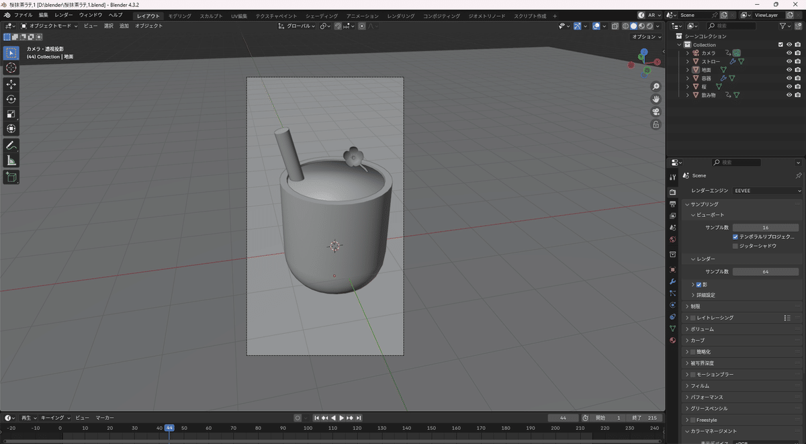Open the グローバル transform orientation dropdown
The image size is (806, 444).
click(298, 26)
